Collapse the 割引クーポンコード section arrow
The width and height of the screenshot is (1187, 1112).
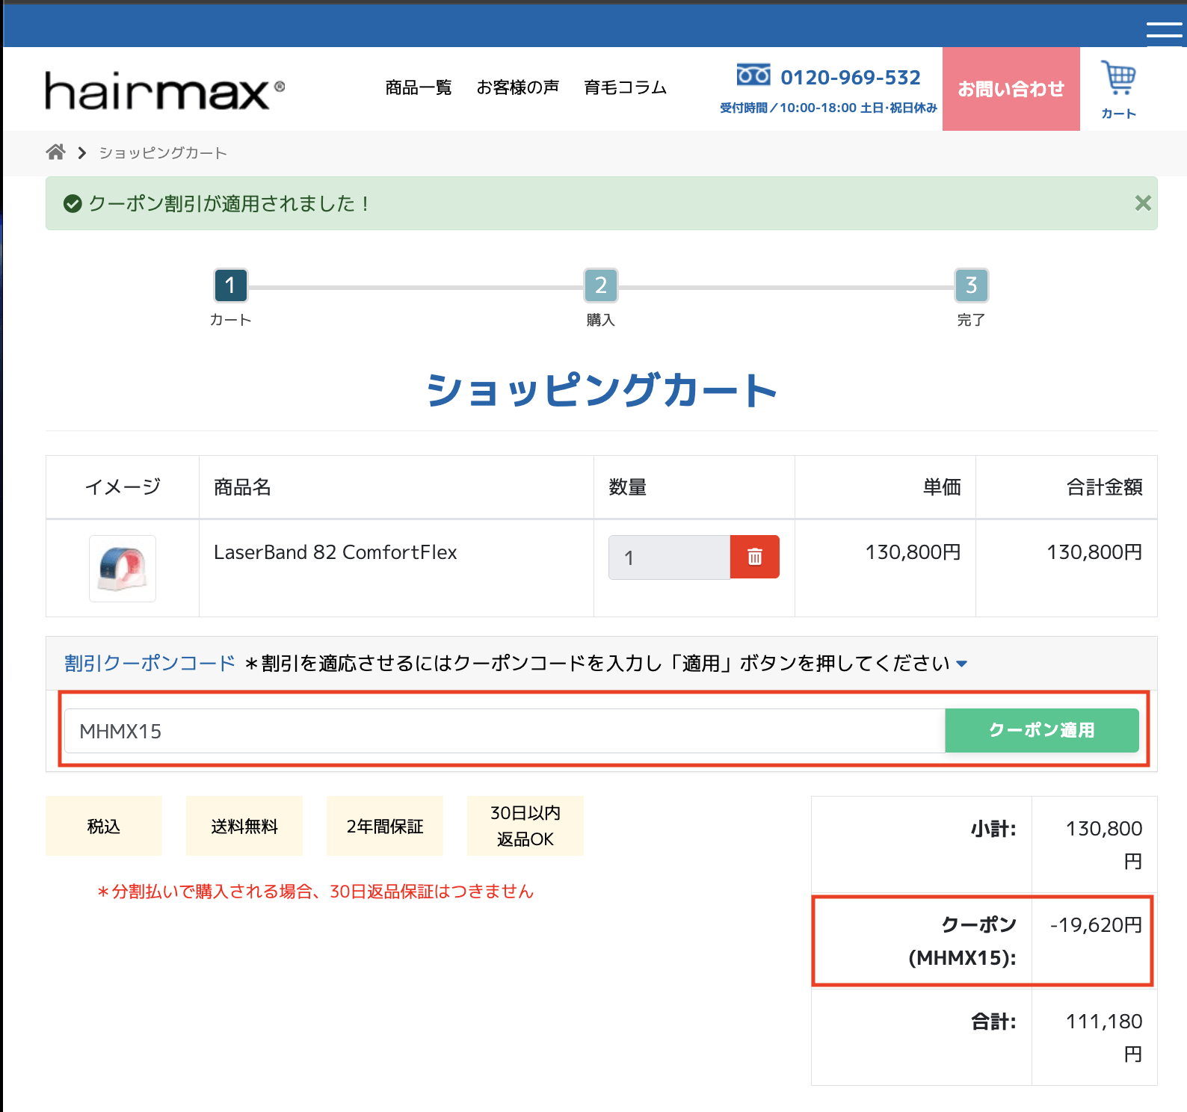(x=962, y=664)
